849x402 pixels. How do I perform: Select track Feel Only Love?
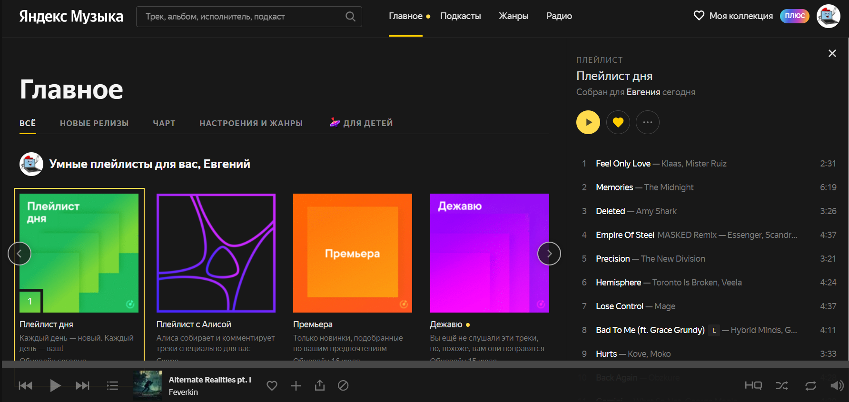(623, 164)
